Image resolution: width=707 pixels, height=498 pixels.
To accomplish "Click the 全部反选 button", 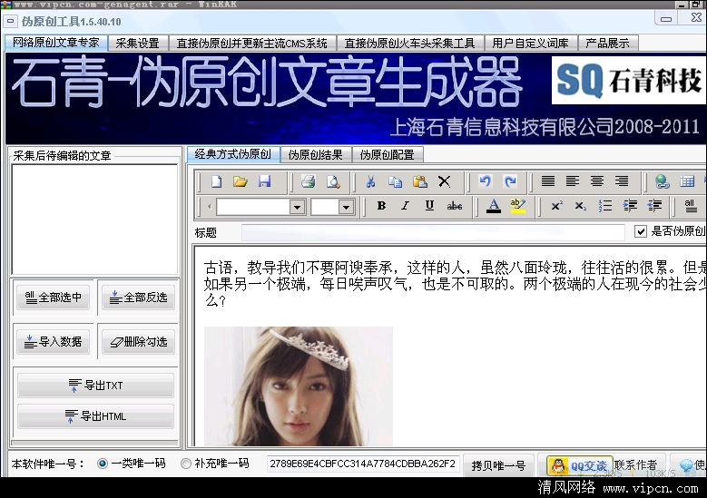I will tap(138, 298).
